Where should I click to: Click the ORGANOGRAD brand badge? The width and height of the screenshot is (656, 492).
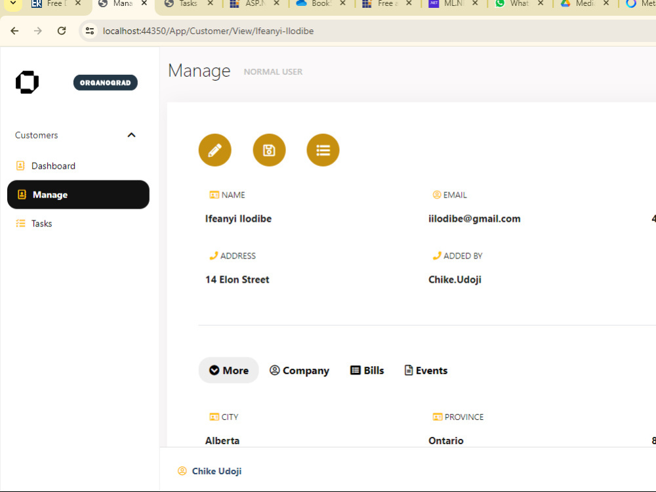click(x=106, y=83)
